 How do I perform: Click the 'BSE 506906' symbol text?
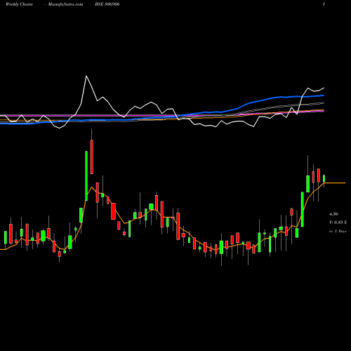click(107, 4)
